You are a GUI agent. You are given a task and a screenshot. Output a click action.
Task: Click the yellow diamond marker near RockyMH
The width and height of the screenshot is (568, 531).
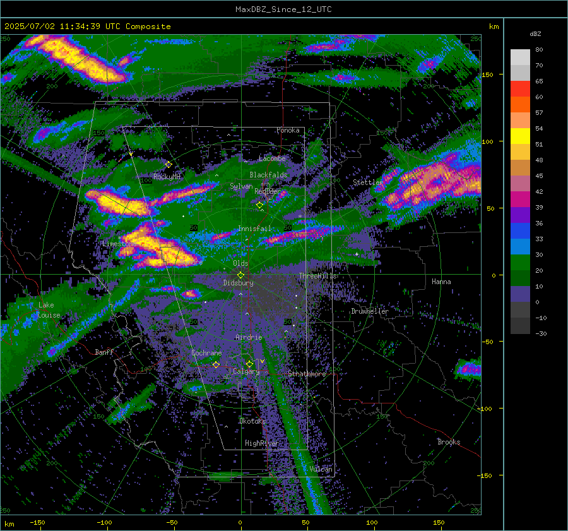(x=169, y=165)
